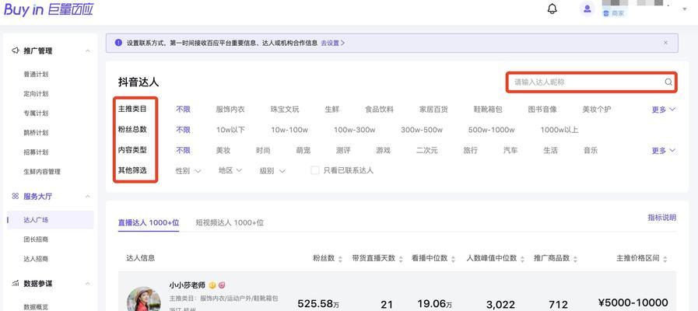Filter content type by 美妆

coord(223,150)
